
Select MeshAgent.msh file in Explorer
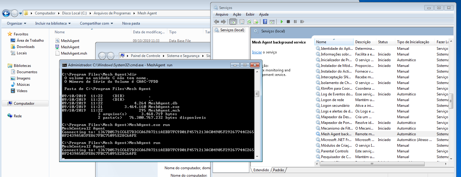coord(71,53)
